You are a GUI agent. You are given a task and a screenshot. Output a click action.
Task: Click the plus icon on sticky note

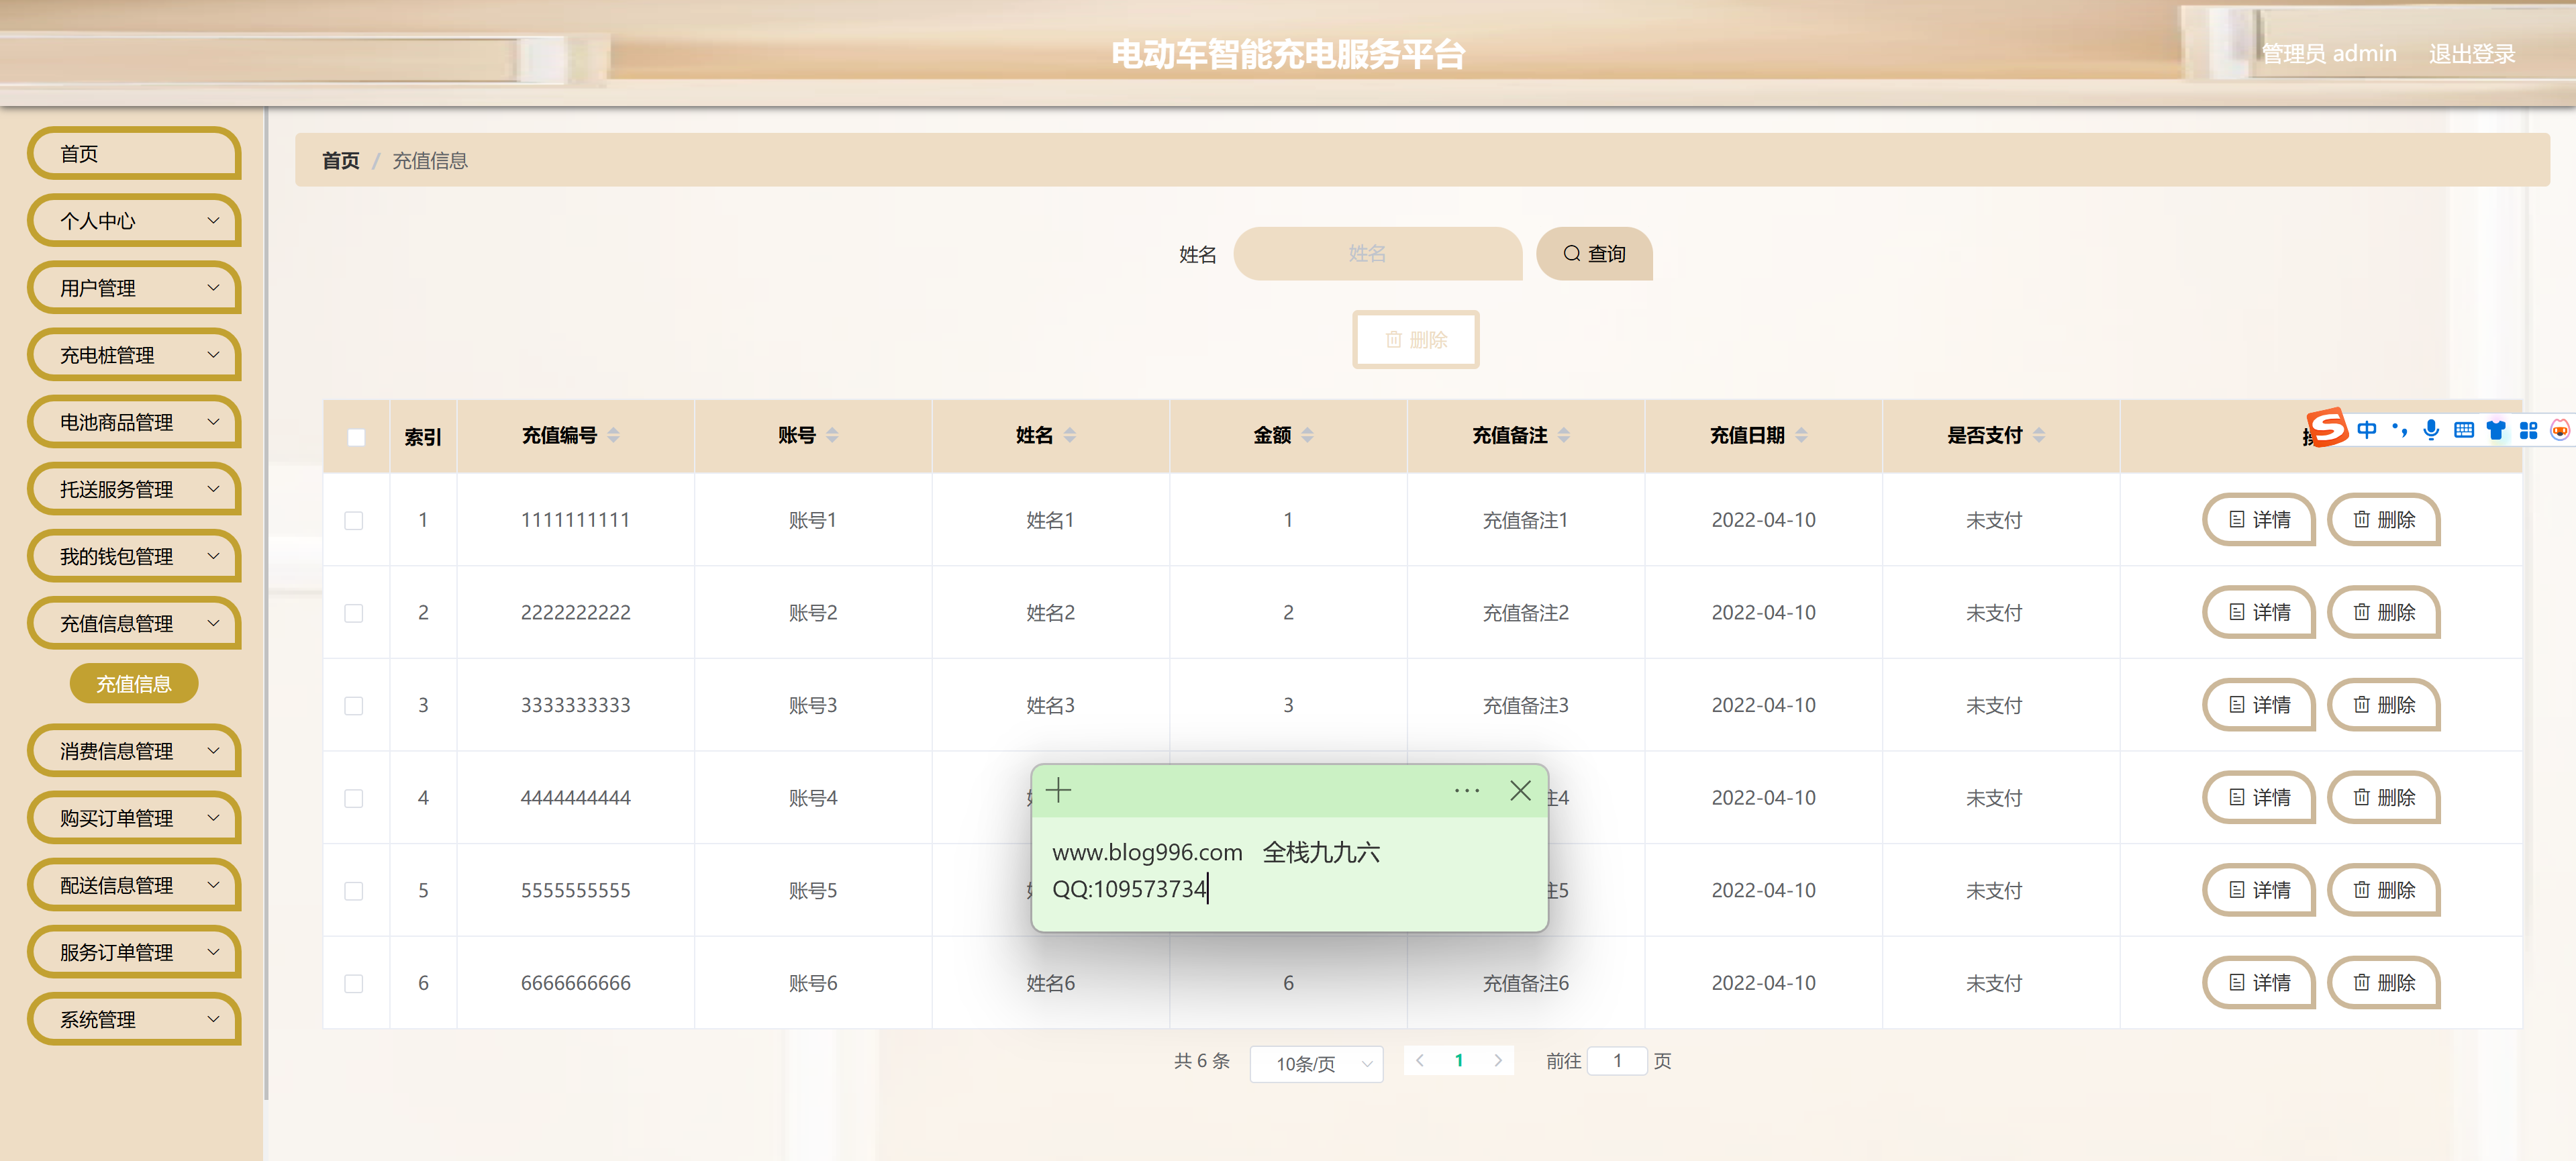coord(1058,791)
